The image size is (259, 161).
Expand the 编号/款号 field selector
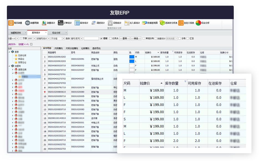click(81, 39)
